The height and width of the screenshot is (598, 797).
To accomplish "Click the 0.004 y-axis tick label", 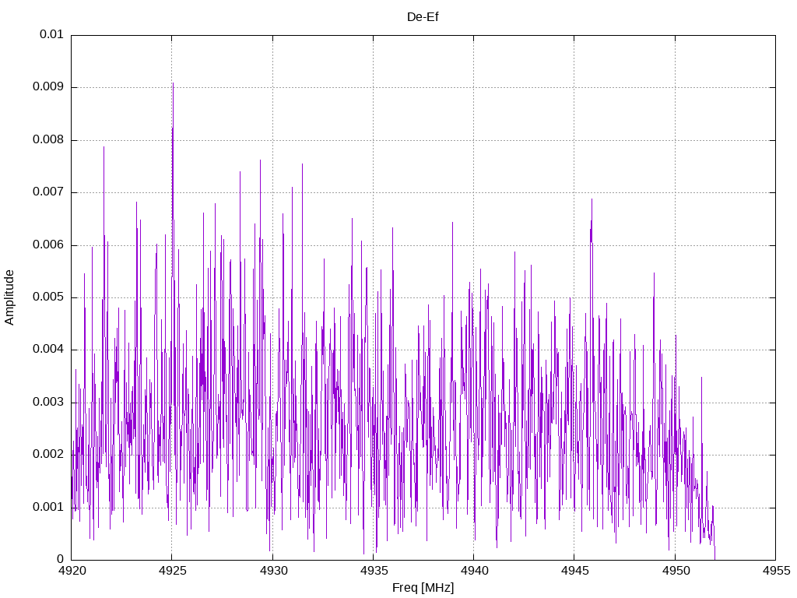I will click(x=48, y=350).
